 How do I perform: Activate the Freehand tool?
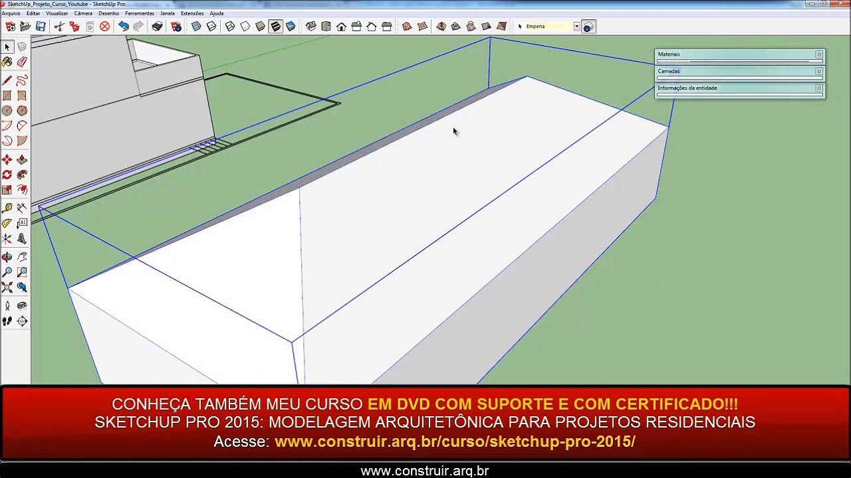tap(22, 80)
